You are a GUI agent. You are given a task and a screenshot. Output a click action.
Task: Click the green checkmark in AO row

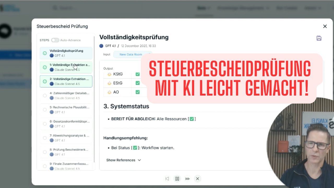coord(138,92)
